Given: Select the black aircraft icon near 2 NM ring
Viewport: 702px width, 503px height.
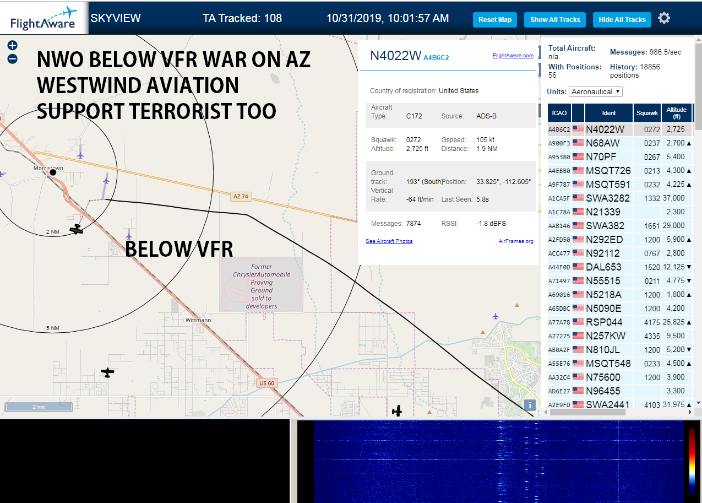Looking at the screenshot, I should 77,229.
